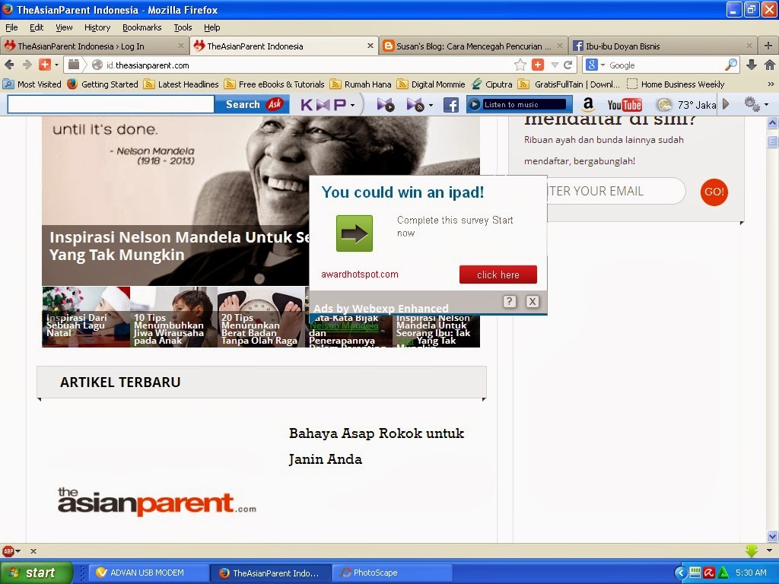Expand the toolbar with the right arrow after weather
Image resolution: width=779 pixels, height=584 pixels.
[726, 104]
